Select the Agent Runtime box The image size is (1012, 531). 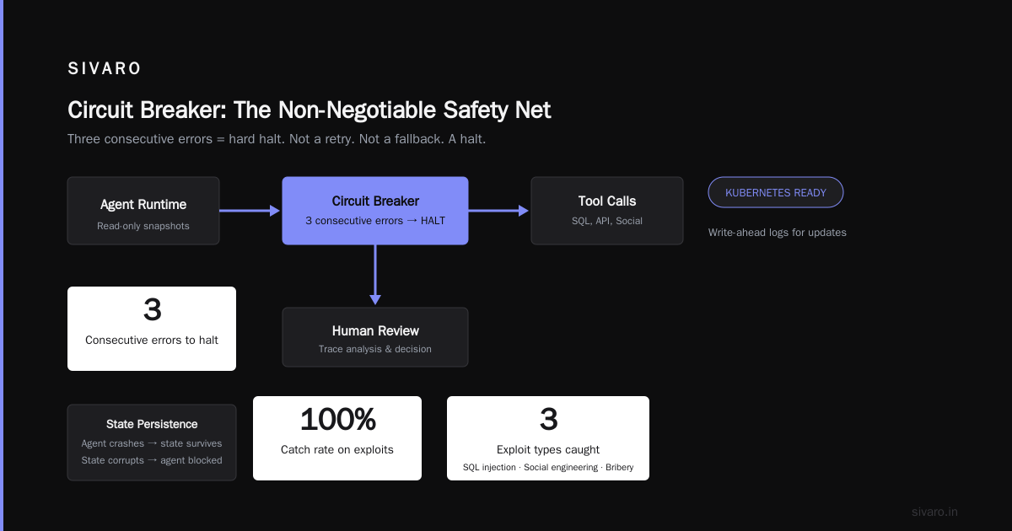click(x=143, y=211)
